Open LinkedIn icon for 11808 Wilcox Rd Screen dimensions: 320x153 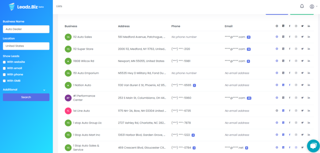[309, 61]
